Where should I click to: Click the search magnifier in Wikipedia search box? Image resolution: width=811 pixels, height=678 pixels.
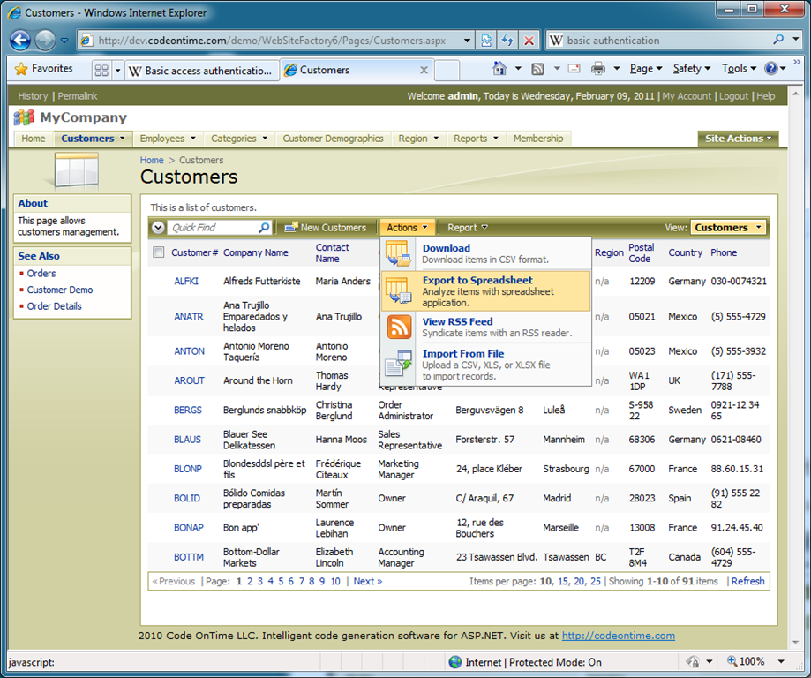(x=778, y=40)
